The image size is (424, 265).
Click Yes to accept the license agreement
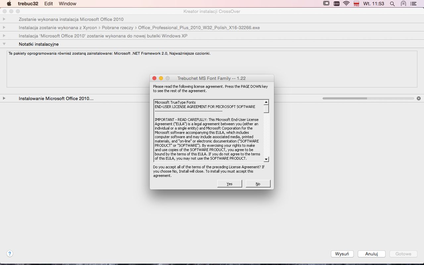point(230,184)
